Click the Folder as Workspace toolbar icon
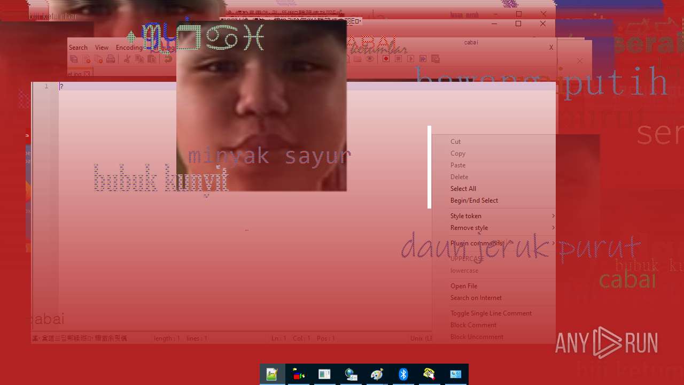The image size is (684, 385). 357,59
